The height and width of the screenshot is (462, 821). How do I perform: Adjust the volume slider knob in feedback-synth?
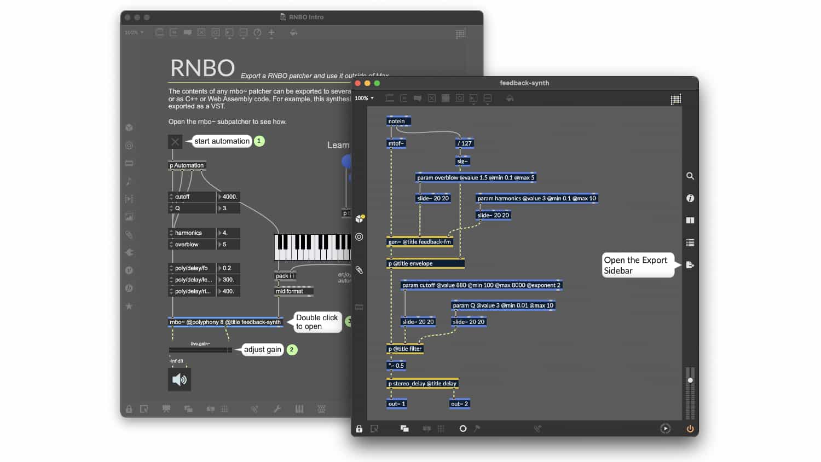[690, 380]
